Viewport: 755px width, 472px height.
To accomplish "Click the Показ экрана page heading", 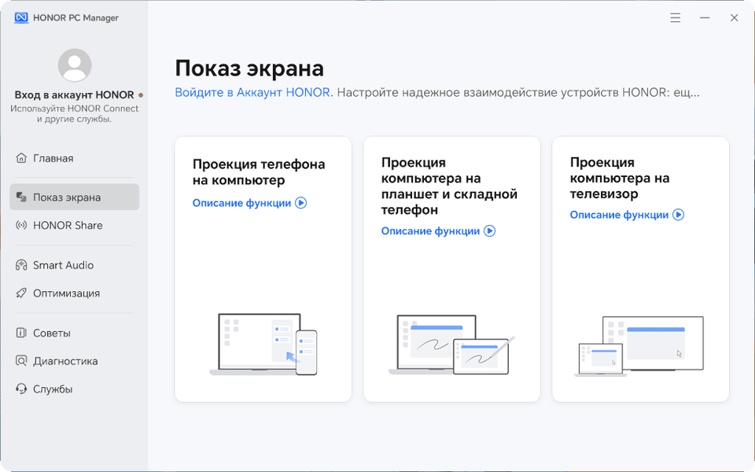I will click(x=249, y=68).
